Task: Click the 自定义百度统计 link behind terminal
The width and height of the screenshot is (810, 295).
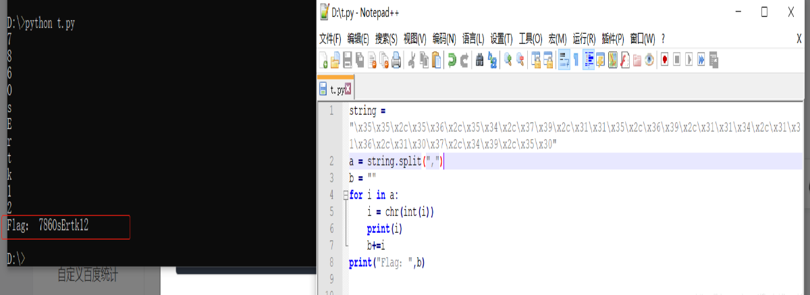Action: tap(87, 275)
